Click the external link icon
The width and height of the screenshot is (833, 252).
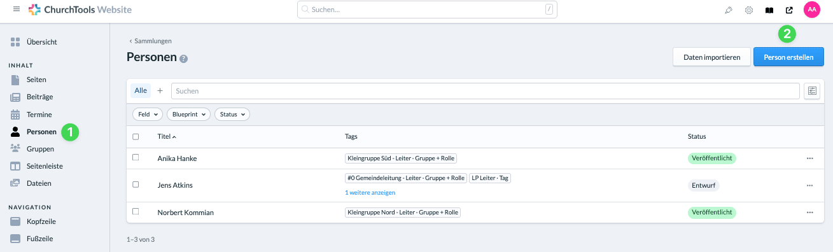click(790, 10)
